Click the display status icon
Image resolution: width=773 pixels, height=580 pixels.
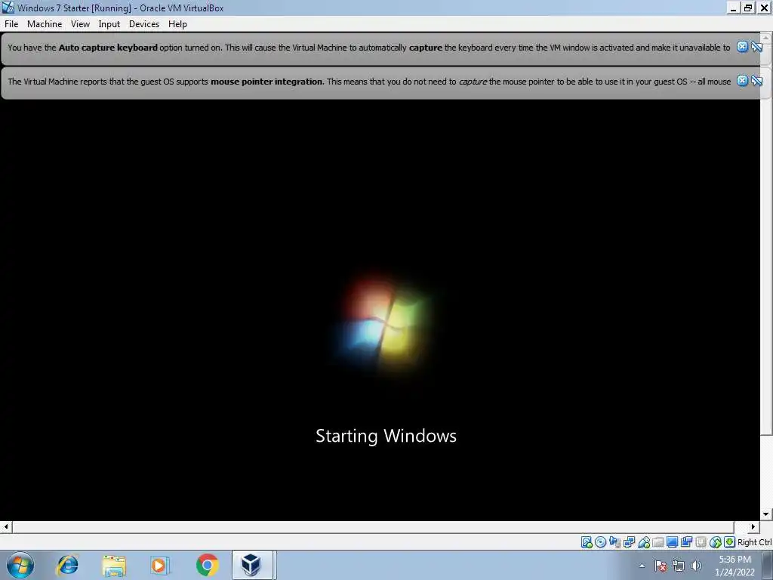[x=672, y=542]
